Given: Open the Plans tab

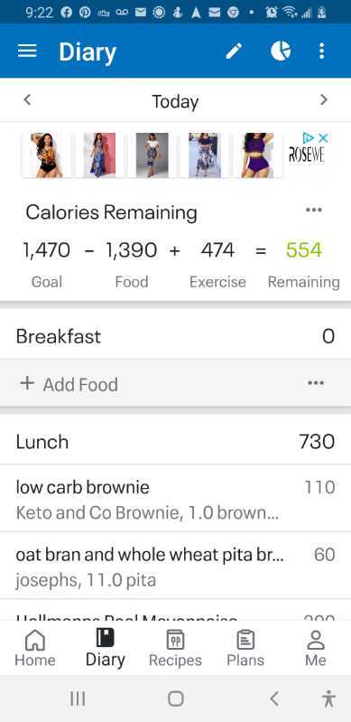Looking at the screenshot, I should click(x=245, y=648).
